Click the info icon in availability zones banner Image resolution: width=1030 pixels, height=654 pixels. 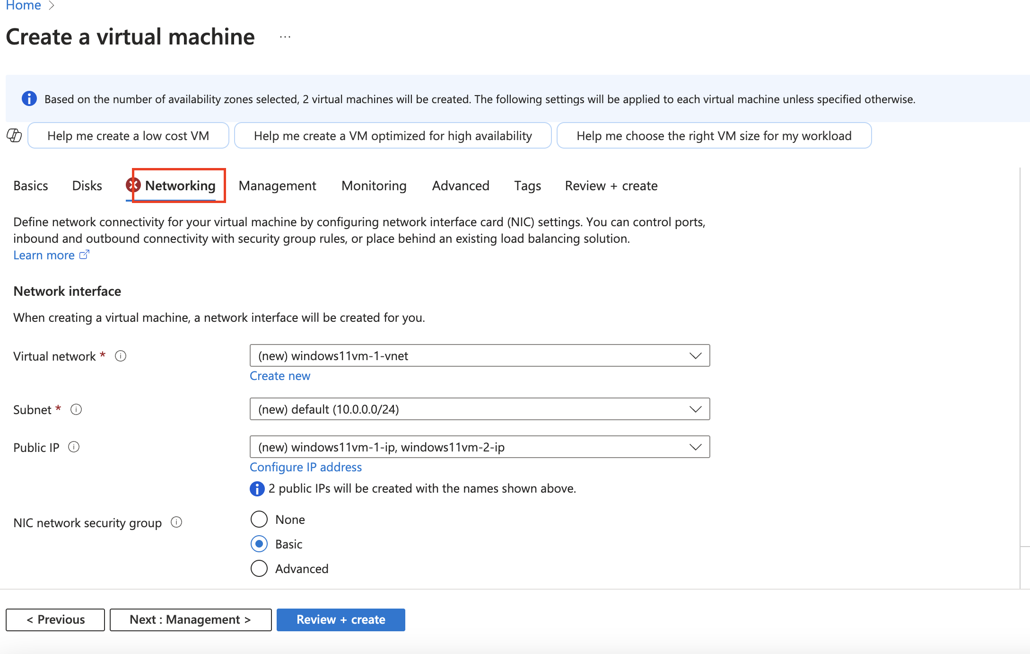tap(29, 98)
